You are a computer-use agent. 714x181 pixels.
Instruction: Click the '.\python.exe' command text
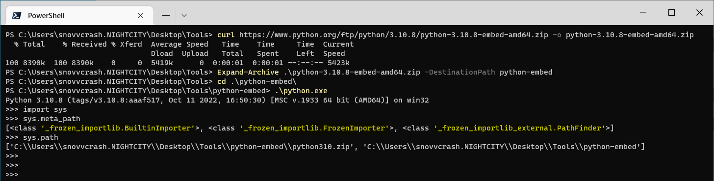(301, 91)
